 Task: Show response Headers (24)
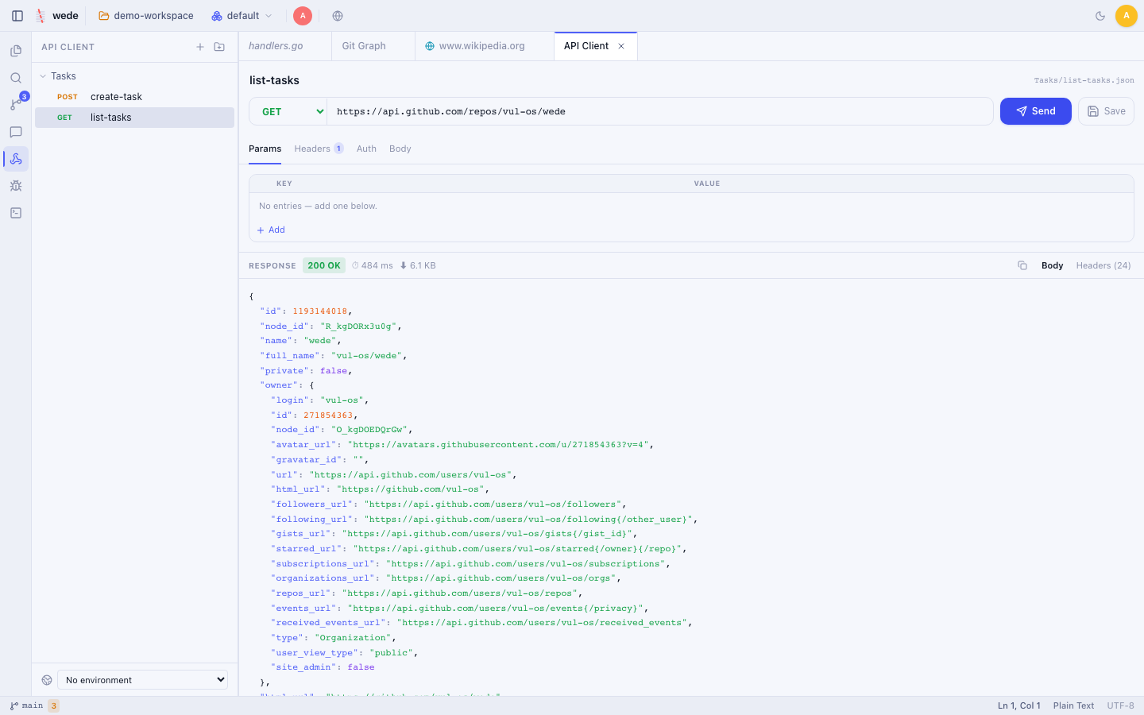click(x=1103, y=265)
